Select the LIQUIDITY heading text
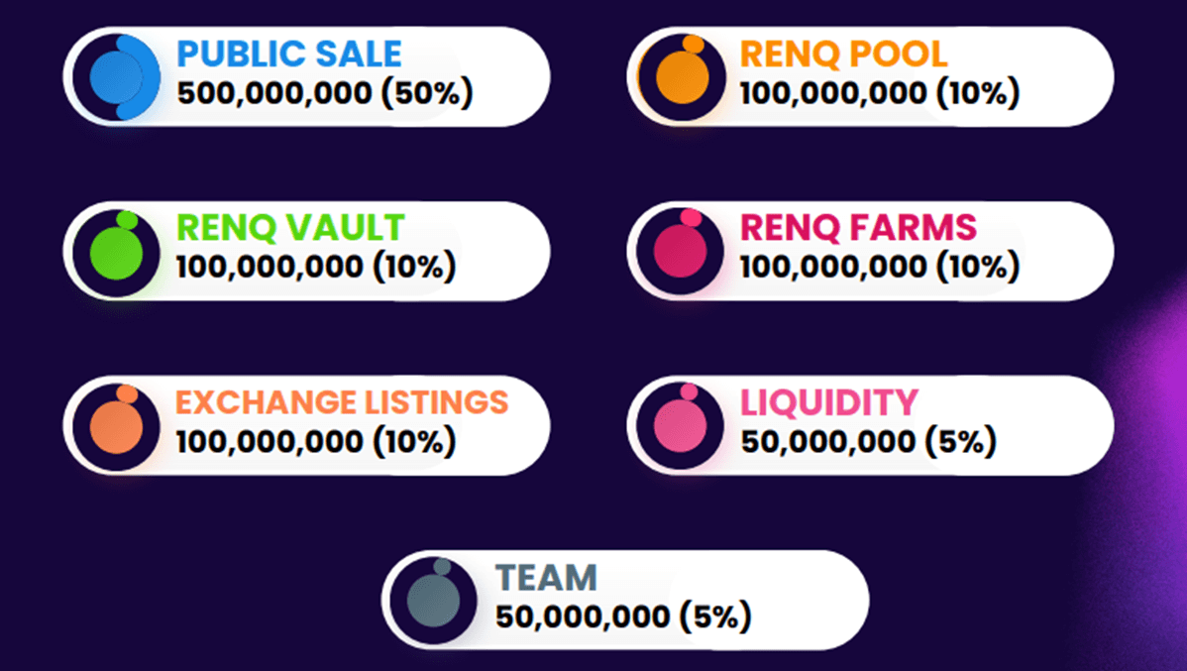 (x=829, y=403)
